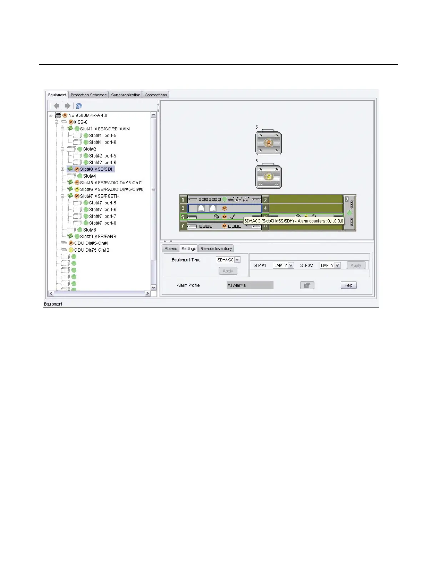Viewport: 437px width, 566px height.
Task: Click Apply next to SFP #2
Action: point(356,265)
